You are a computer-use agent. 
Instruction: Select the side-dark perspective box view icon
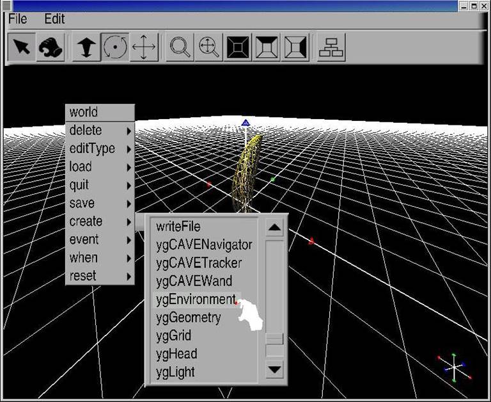[295, 47]
